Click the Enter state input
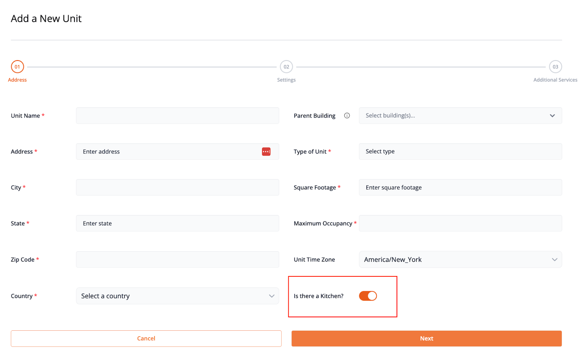580x359 pixels. point(177,223)
